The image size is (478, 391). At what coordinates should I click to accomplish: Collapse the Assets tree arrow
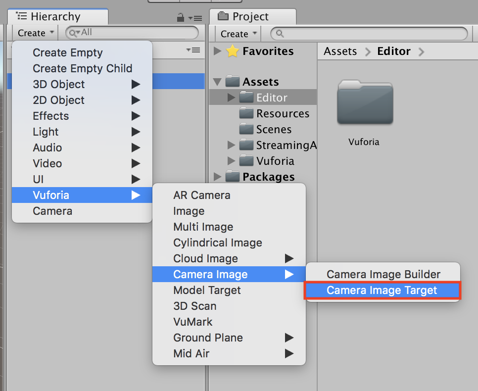tap(217, 82)
